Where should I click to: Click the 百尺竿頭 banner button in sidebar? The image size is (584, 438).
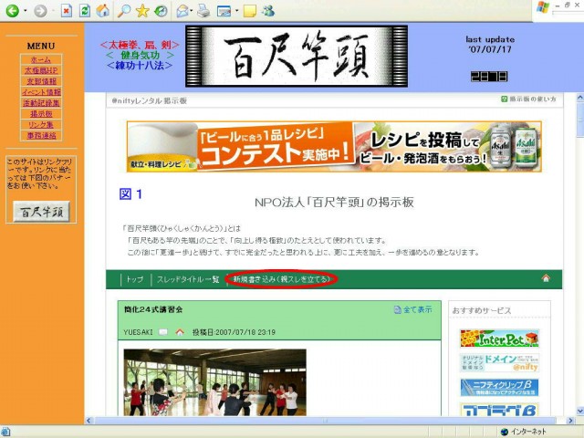(40, 212)
